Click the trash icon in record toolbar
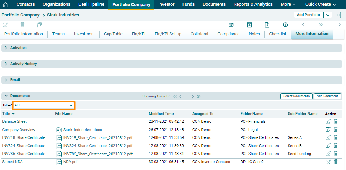Screen dimensions: 346x170 22,25
